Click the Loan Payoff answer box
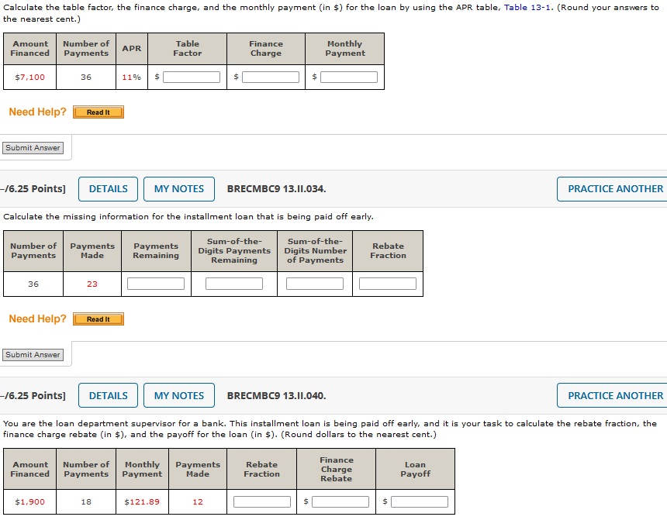 (419, 501)
